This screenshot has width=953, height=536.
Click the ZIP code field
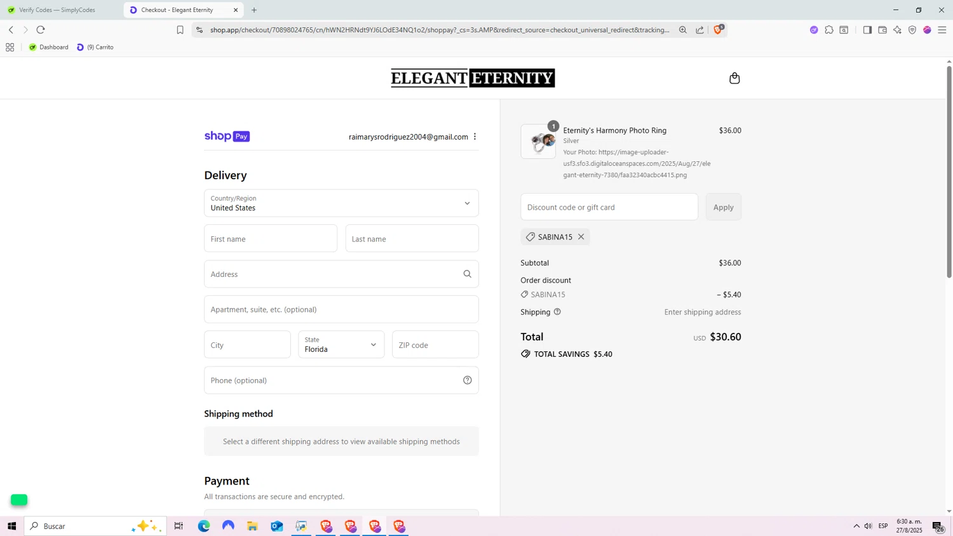(435, 344)
